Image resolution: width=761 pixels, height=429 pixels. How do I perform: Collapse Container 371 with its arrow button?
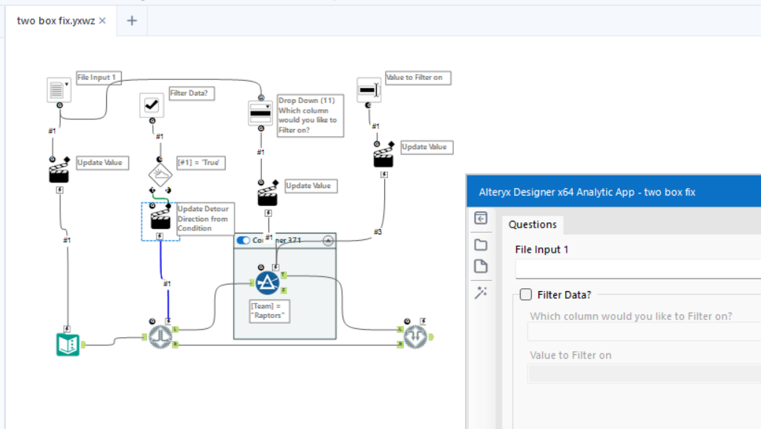pyautogui.click(x=326, y=239)
